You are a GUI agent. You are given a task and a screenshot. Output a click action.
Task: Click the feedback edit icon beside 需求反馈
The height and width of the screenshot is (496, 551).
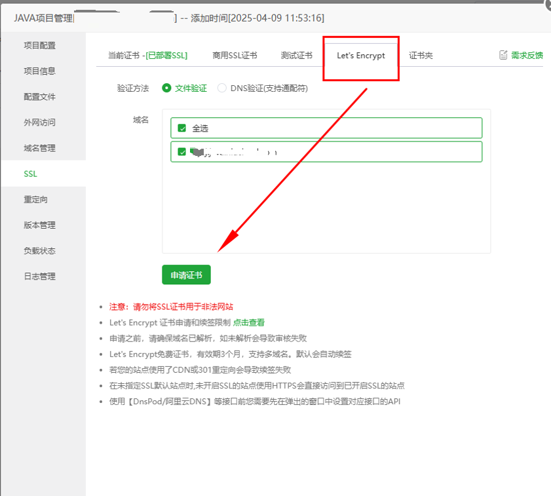504,55
